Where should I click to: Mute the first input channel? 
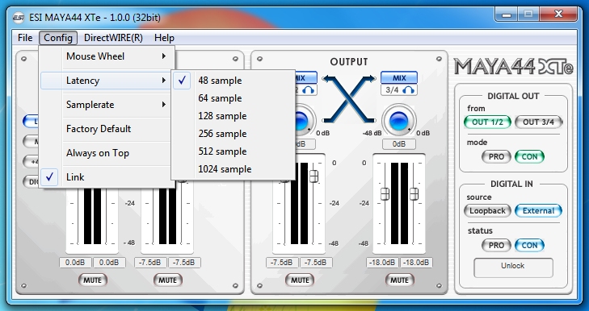[x=92, y=280]
